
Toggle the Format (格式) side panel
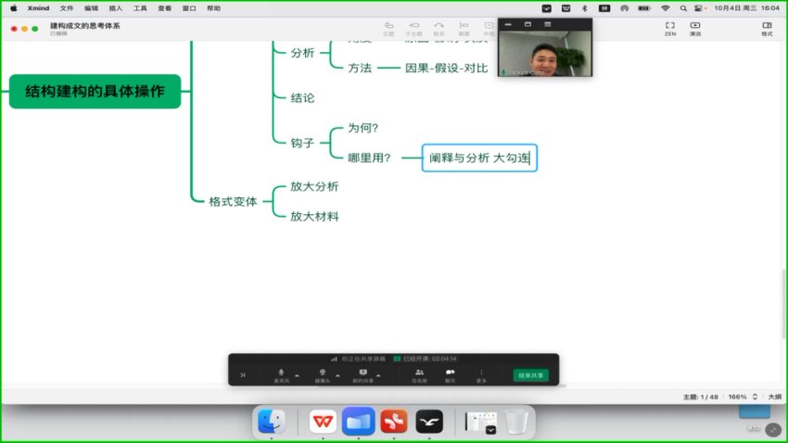click(x=767, y=28)
